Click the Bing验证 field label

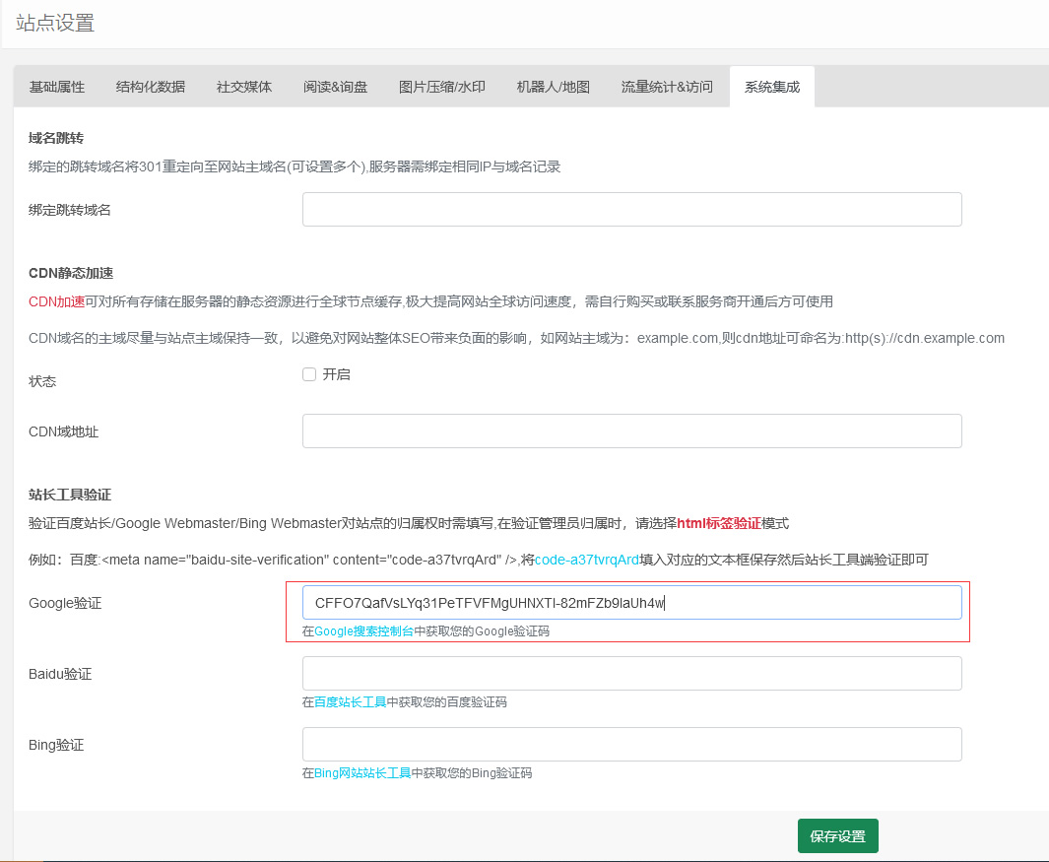(56, 745)
